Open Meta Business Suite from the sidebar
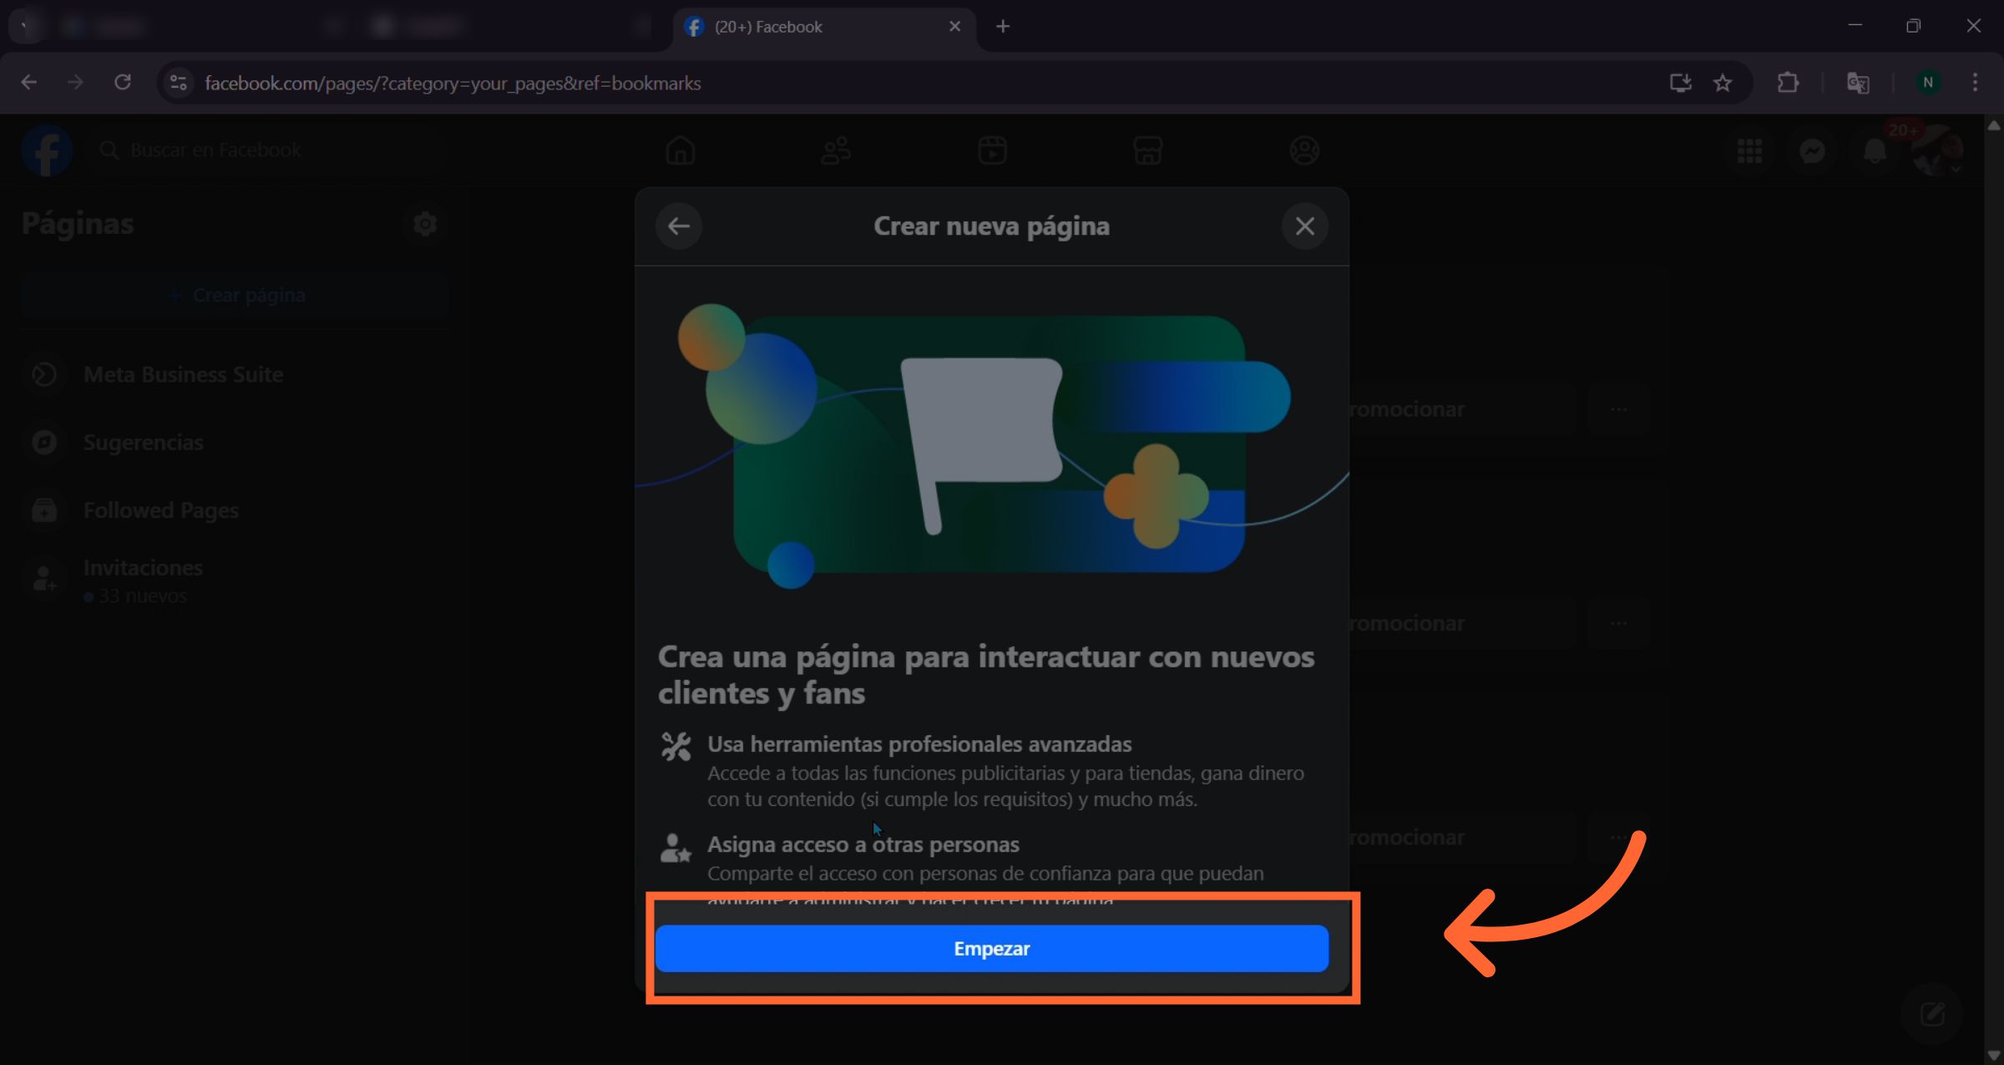This screenshot has width=2004, height=1065. click(x=183, y=374)
